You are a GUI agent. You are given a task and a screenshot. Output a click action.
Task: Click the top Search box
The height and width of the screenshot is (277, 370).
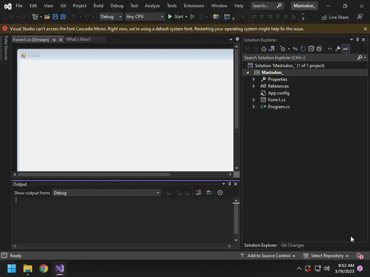[x=267, y=6]
